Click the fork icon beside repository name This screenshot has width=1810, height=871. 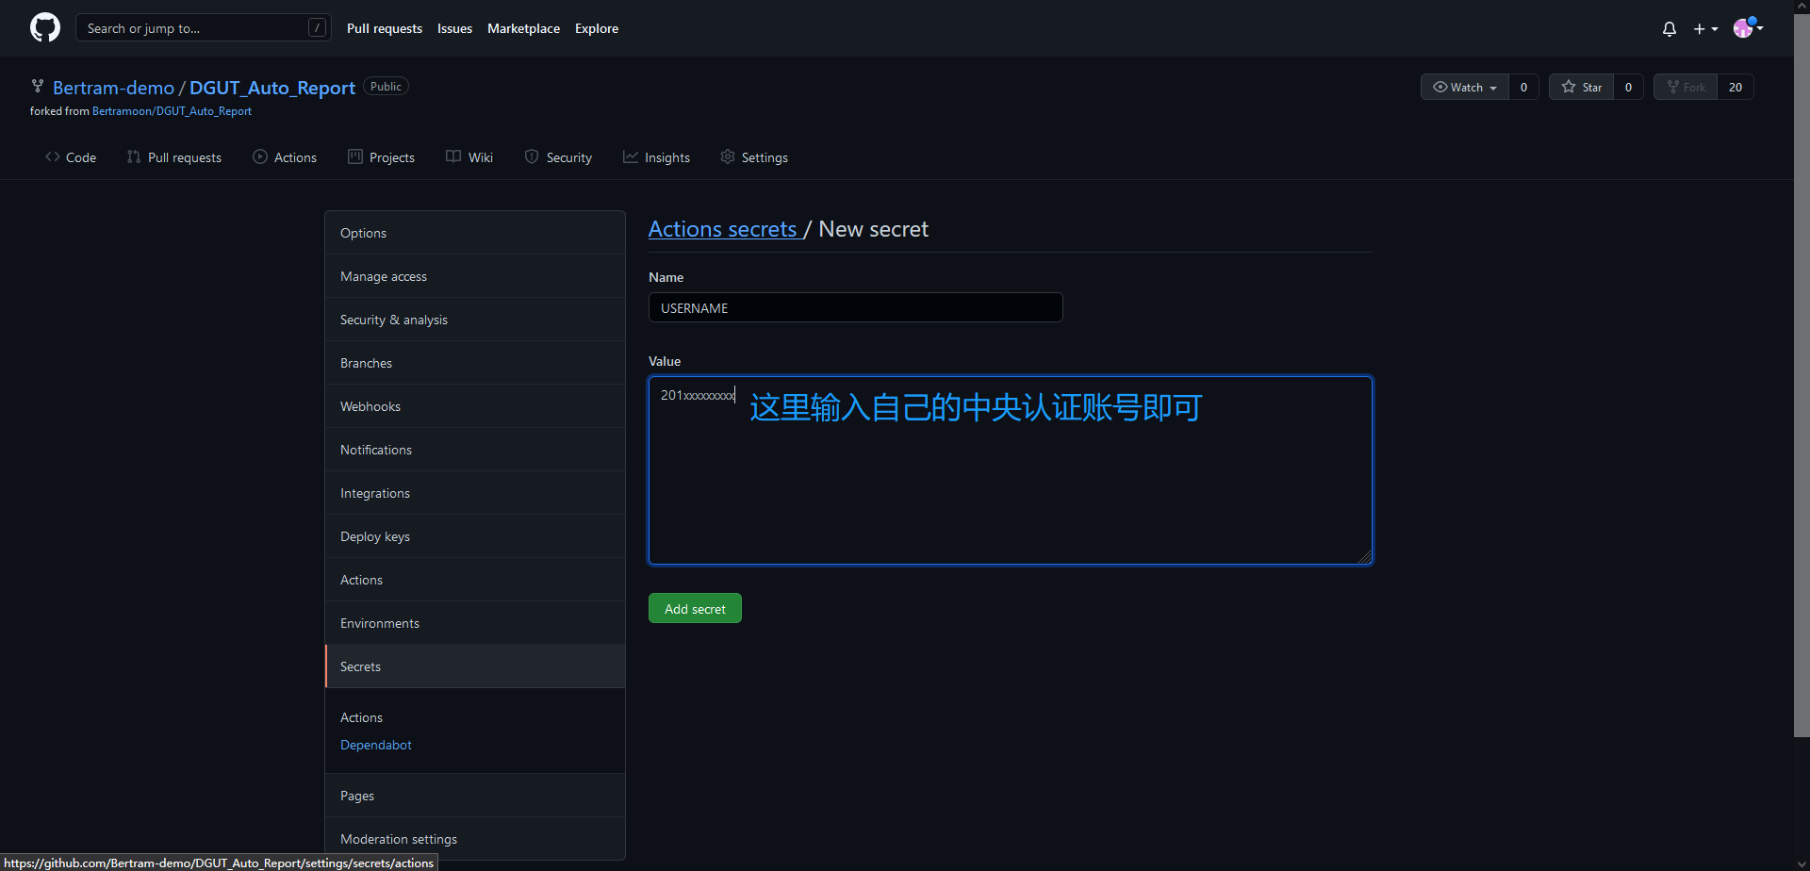point(38,87)
